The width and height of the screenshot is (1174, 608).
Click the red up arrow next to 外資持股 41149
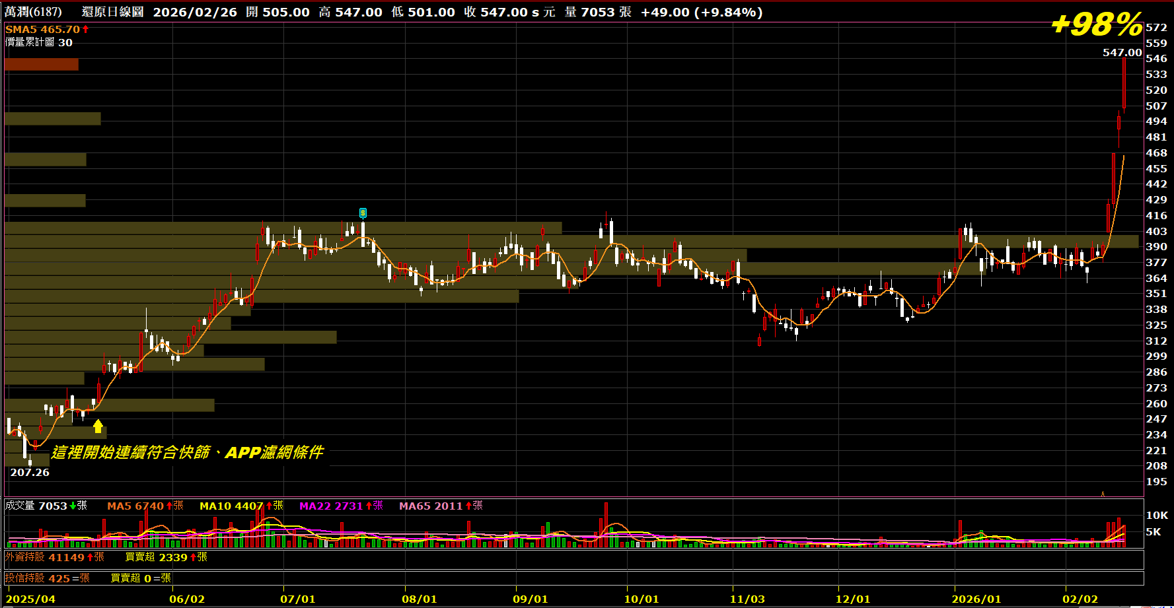tap(90, 557)
